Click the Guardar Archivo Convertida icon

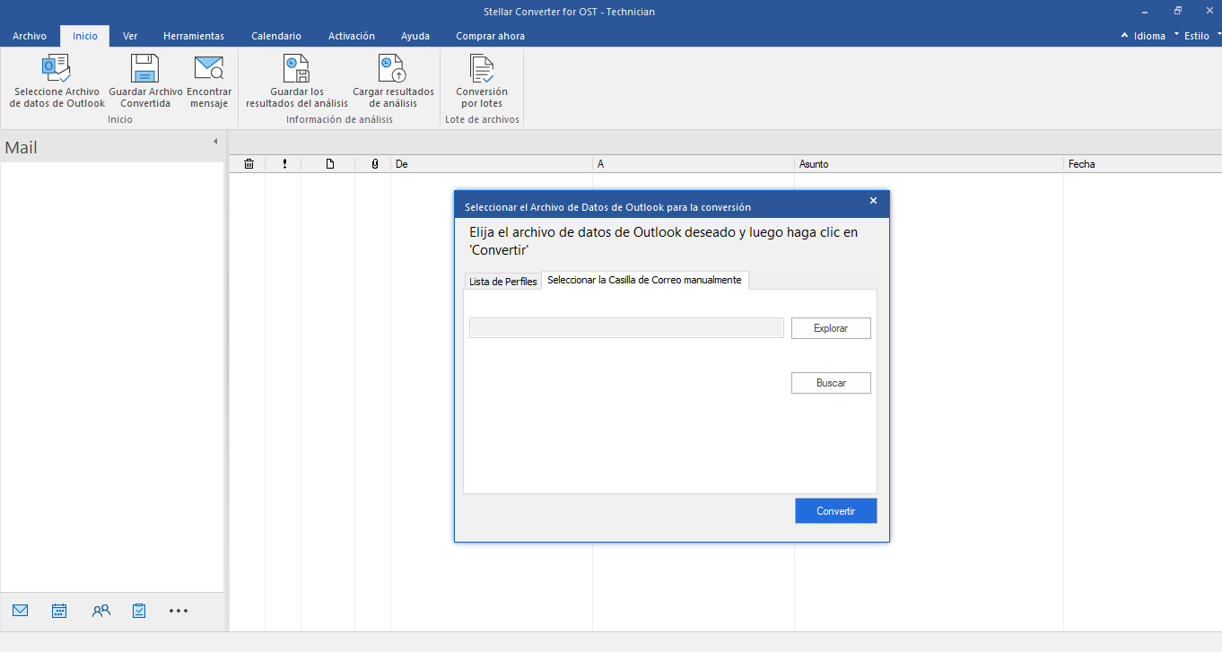click(x=145, y=69)
